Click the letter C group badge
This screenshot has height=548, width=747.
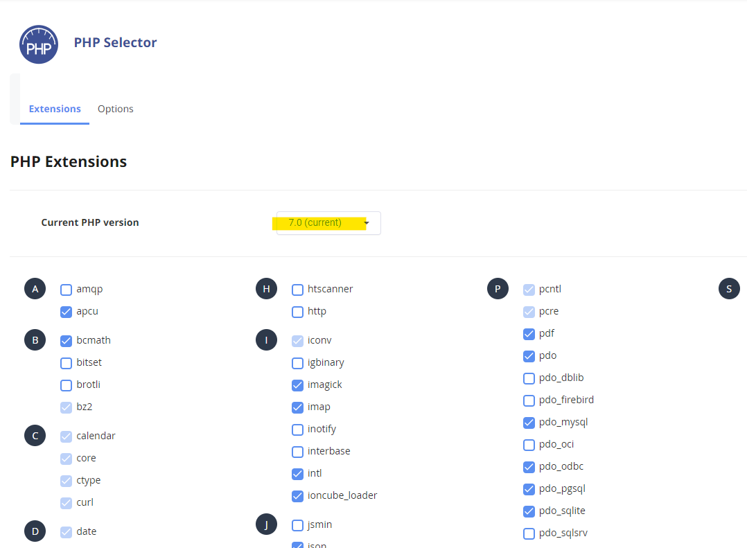35,436
